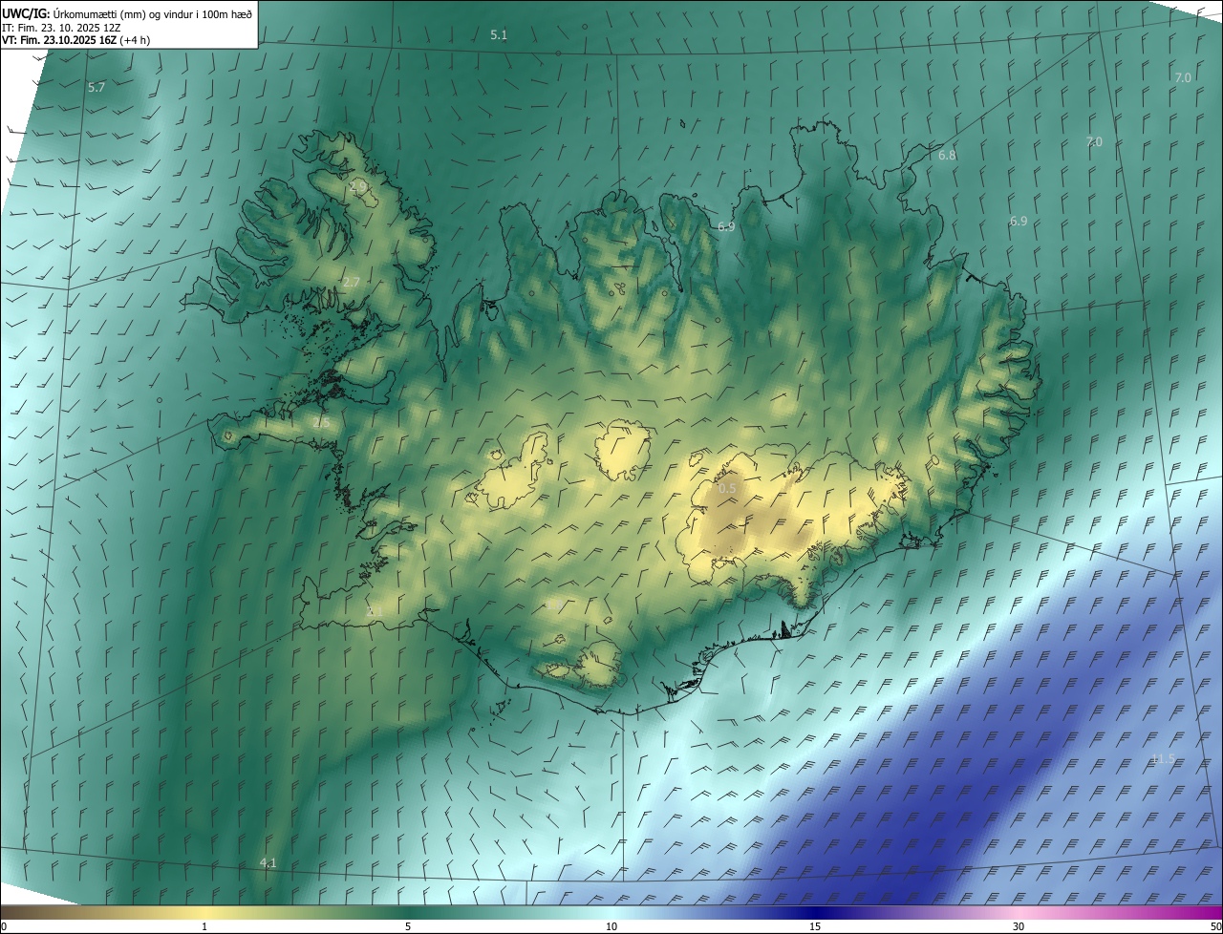
Task: Click the '50' tick on the colour scale
Action: (1215, 926)
